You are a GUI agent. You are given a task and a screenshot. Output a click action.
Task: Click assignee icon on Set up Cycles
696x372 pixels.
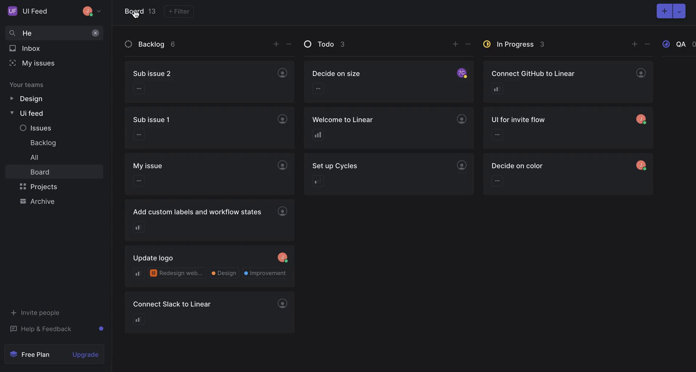pyautogui.click(x=461, y=165)
